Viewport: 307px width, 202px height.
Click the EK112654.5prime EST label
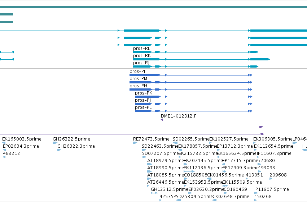coord(273,146)
